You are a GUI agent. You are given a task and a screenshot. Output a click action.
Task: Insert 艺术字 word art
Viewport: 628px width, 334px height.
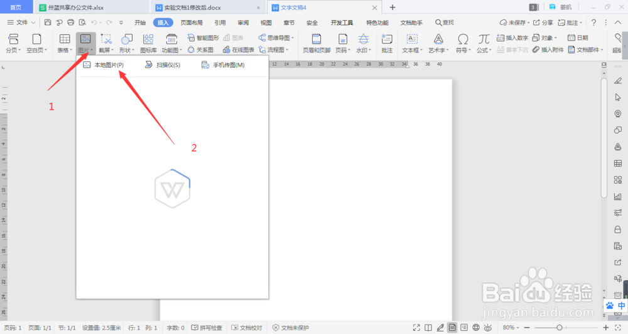point(438,43)
